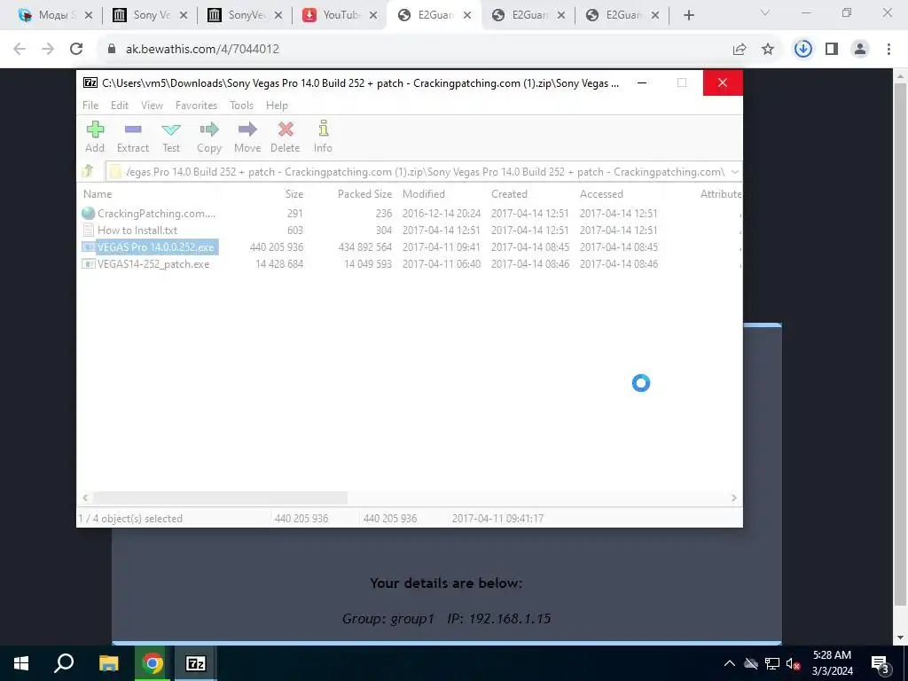The image size is (908, 681).
Task: Open the notification center
Action: 881,664
